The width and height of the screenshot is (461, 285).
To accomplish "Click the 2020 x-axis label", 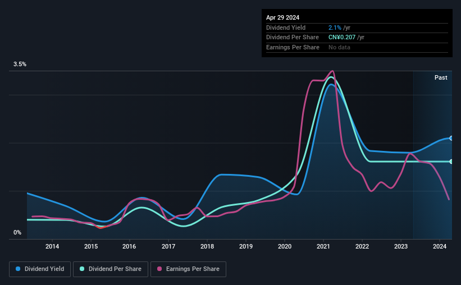I will coord(285,246).
